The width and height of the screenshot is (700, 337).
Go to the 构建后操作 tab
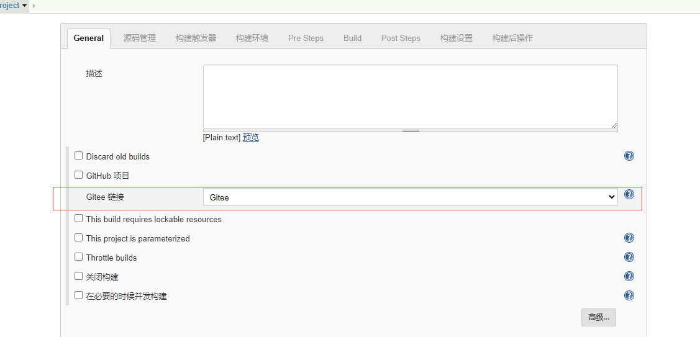pos(512,38)
